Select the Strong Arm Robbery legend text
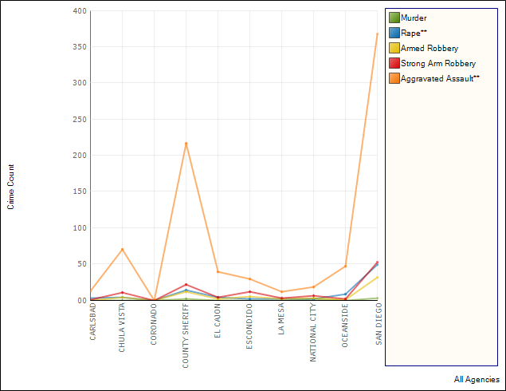The image size is (506, 391). (438, 63)
